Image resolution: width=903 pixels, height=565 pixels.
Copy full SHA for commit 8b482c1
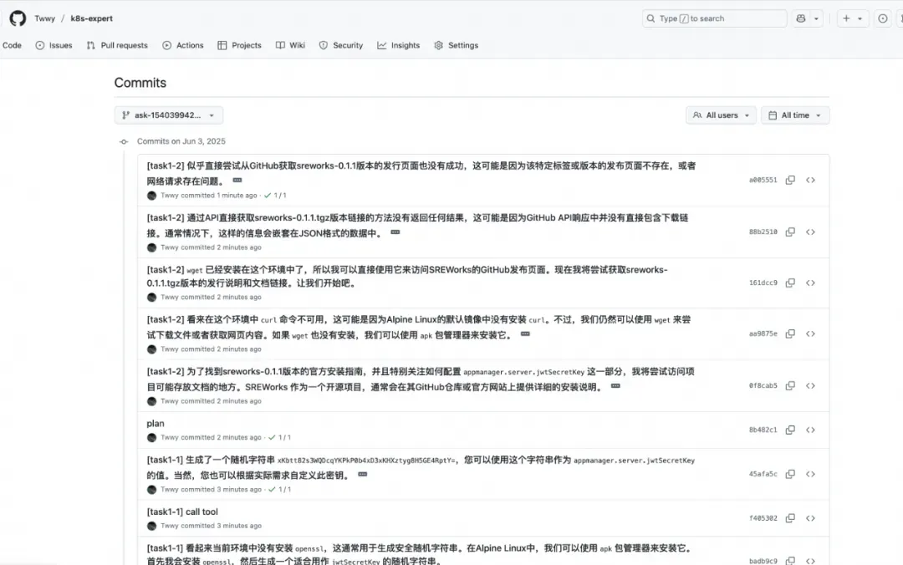[790, 430]
